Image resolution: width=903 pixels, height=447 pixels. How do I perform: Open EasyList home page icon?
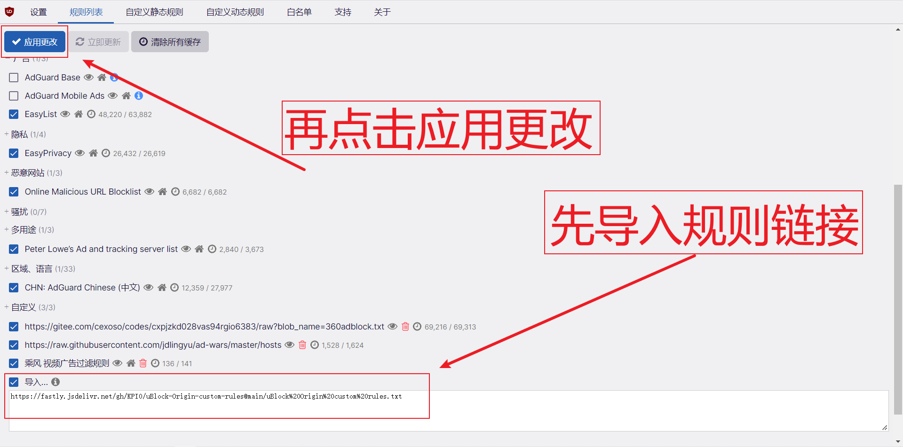[79, 114]
